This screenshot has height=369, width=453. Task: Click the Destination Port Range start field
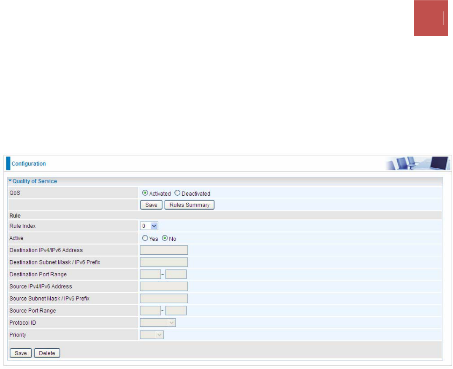(150, 275)
